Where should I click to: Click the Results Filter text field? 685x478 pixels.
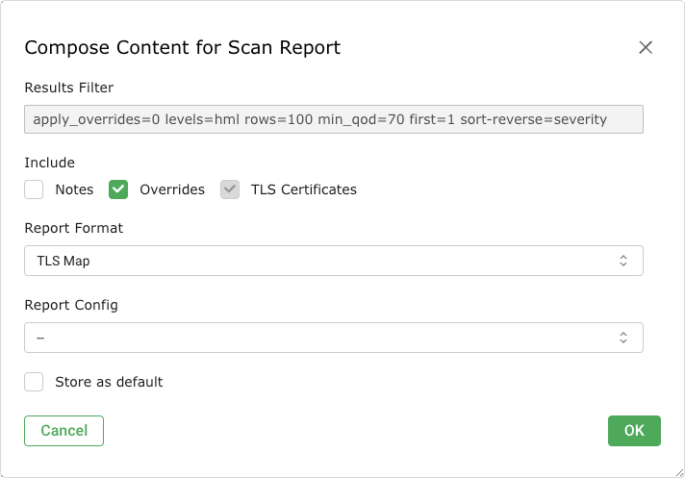coord(333,119)
